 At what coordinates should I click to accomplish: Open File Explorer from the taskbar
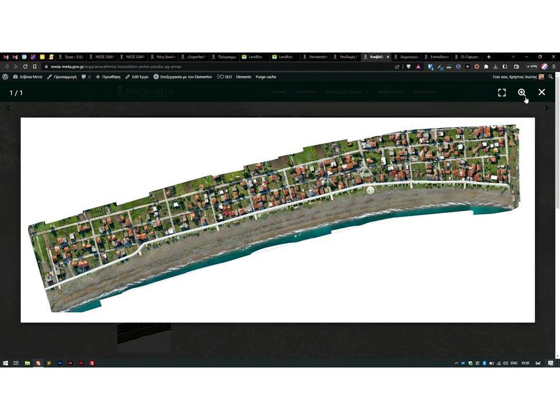pos(27,363)
